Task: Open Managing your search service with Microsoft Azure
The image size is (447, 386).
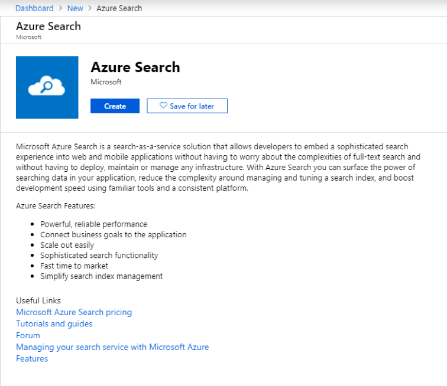Action: [x=112, y=347]
